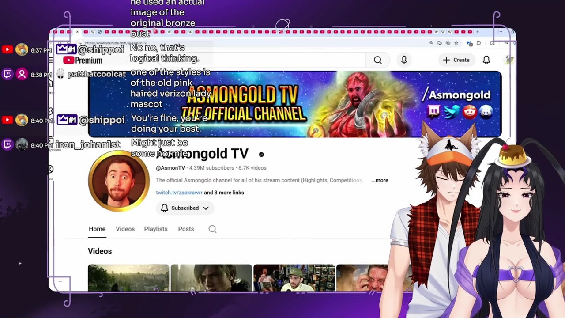The image size is (565, 318).
Task: Click the Asmongold TV channel banner
Action: [295, 104]
